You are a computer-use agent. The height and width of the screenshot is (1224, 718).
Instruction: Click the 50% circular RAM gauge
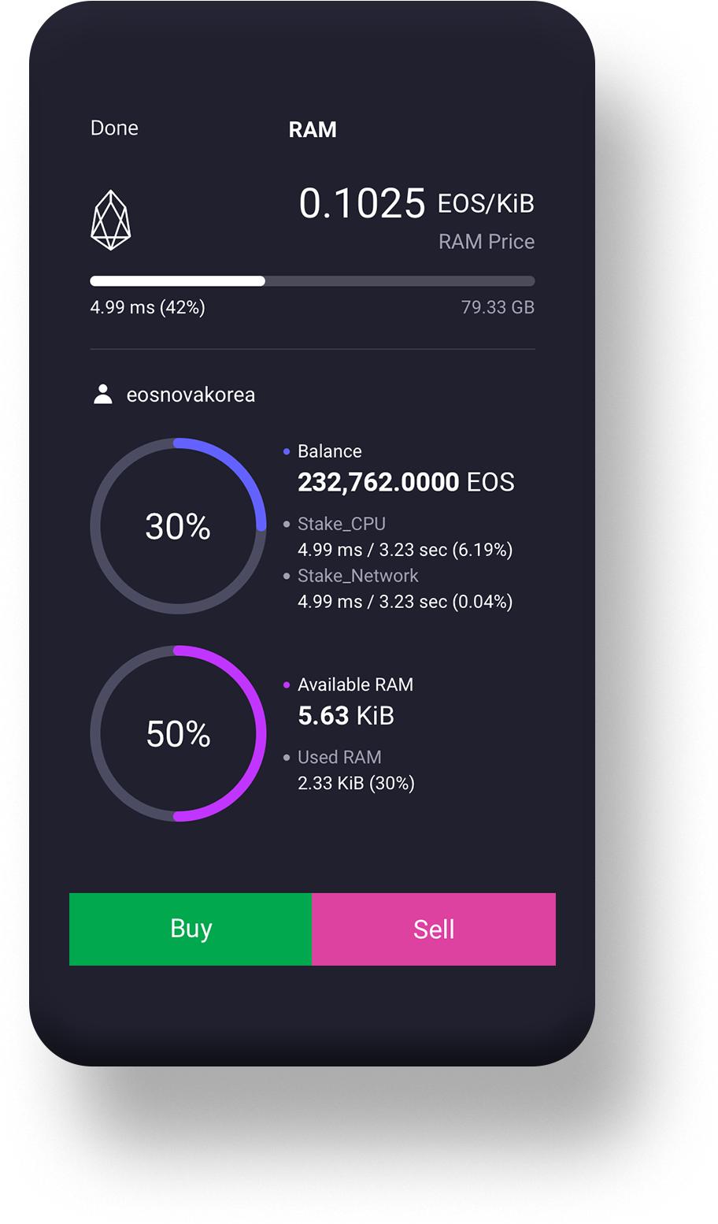(x=178, y=734)
